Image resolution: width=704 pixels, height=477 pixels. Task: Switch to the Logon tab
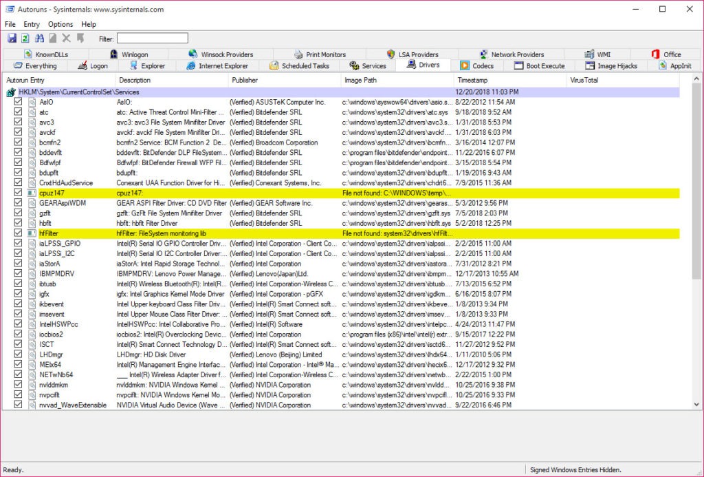93,65
